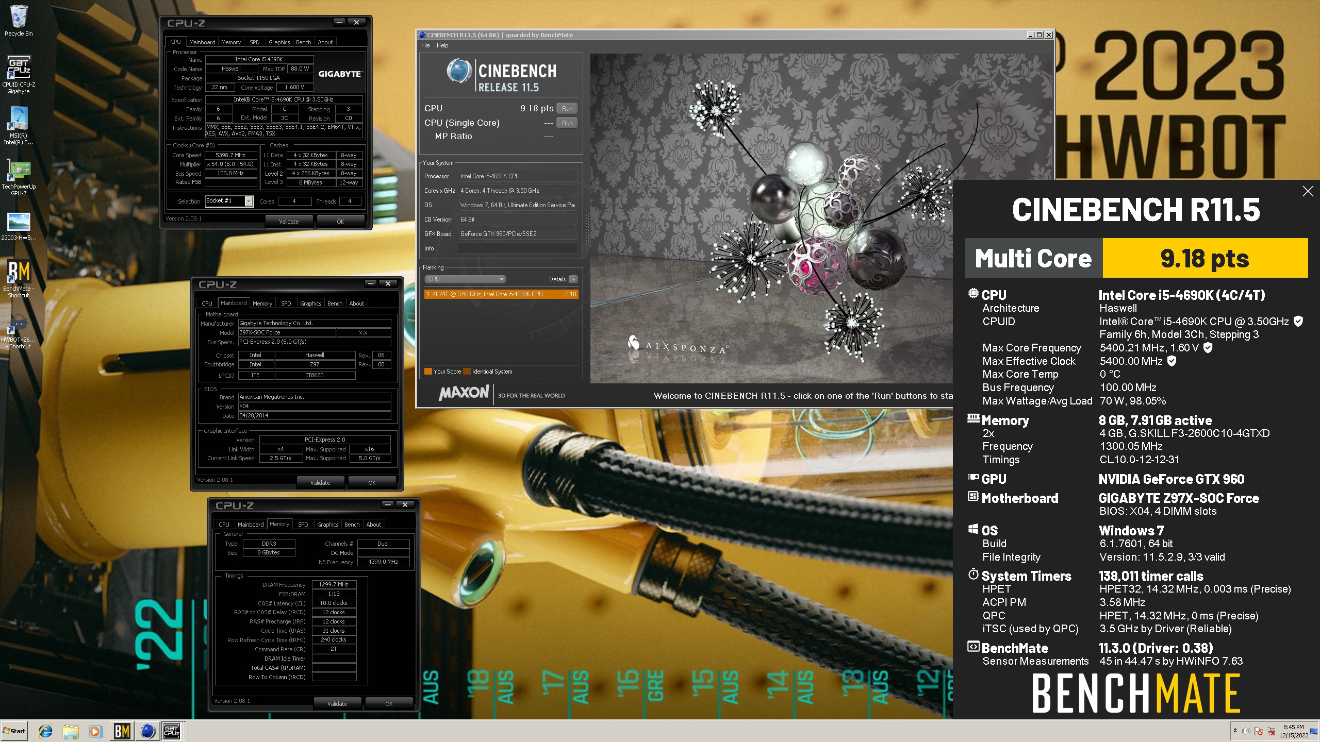This screenshot has width=1320, height=742.
Task: Expand ranking Details arrow
Action: (573, 279)
